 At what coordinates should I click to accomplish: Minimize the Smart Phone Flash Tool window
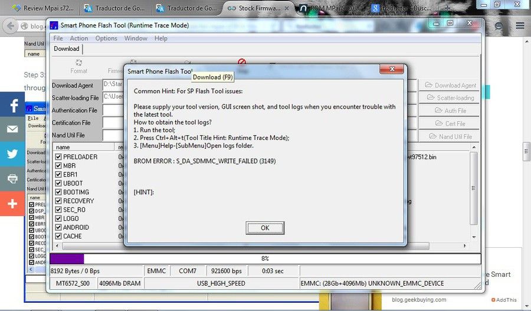[x=436, y=24]
